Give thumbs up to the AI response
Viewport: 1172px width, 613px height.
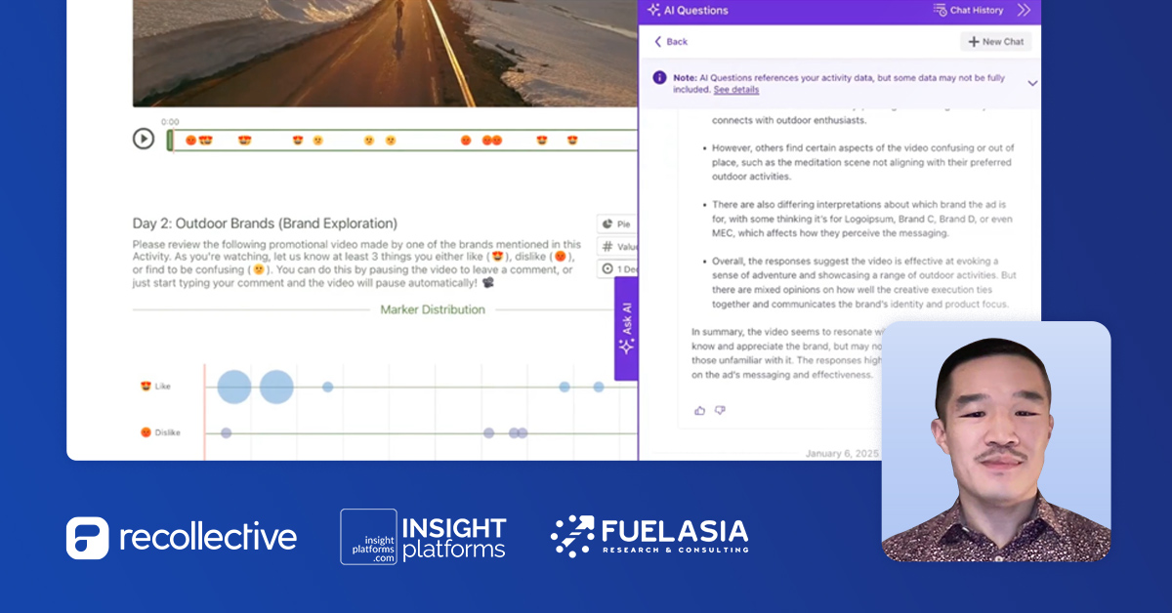[697, 410]
